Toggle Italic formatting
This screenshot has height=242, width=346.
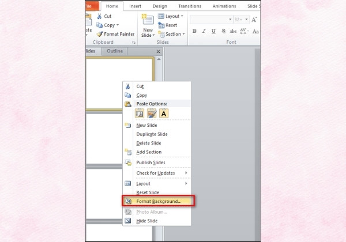pyautogui.click(x=204, y=31)
